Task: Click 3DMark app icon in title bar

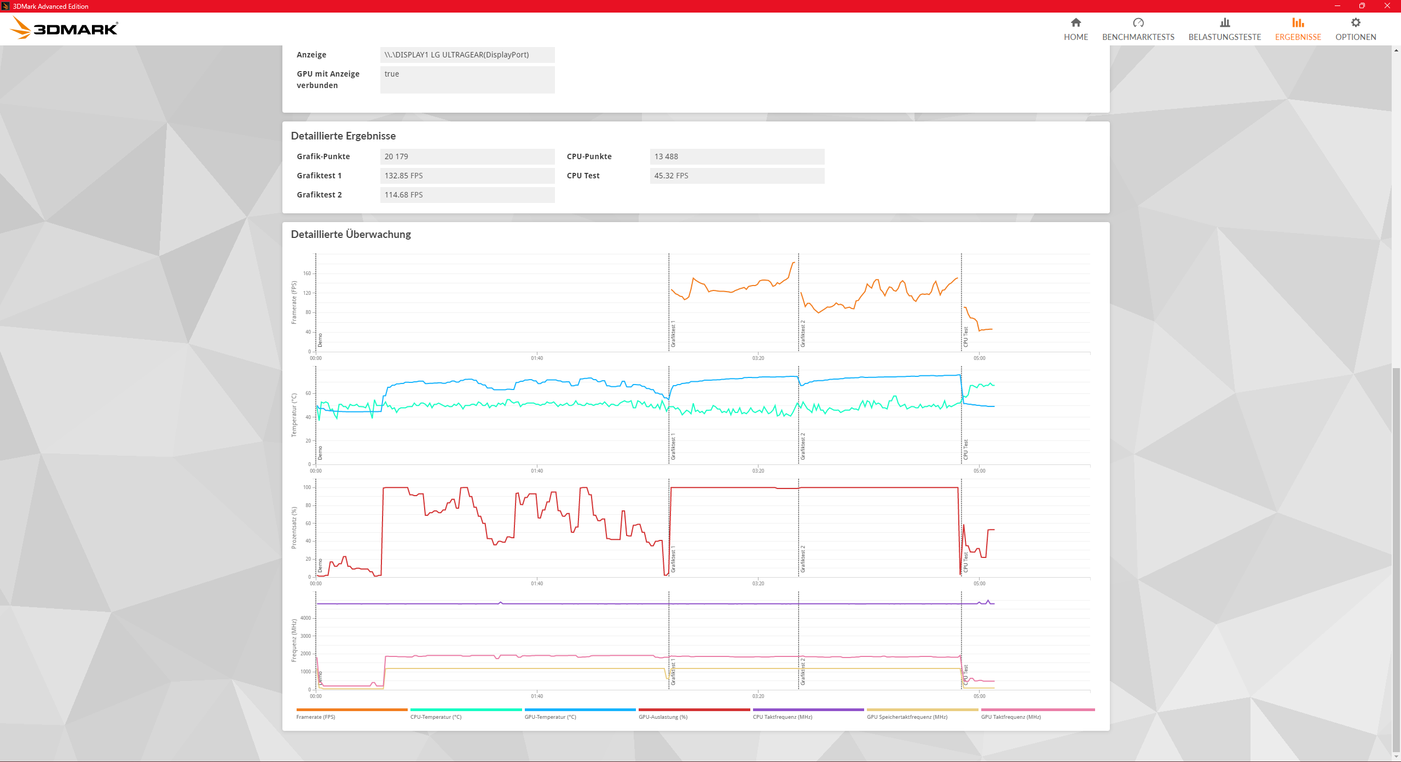Action: coord(5,6)
